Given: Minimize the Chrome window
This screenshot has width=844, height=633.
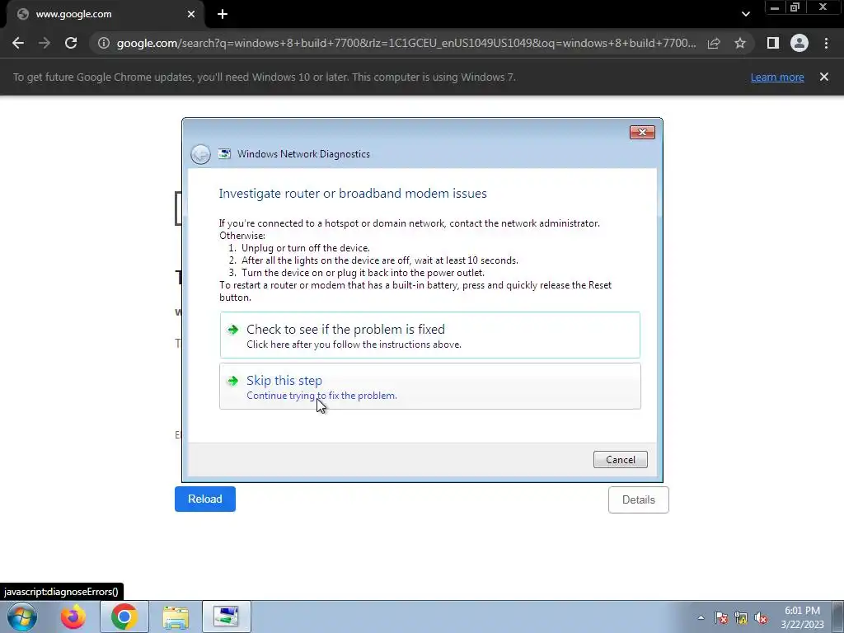Looking at the screenshot, I should click(775, 7).
